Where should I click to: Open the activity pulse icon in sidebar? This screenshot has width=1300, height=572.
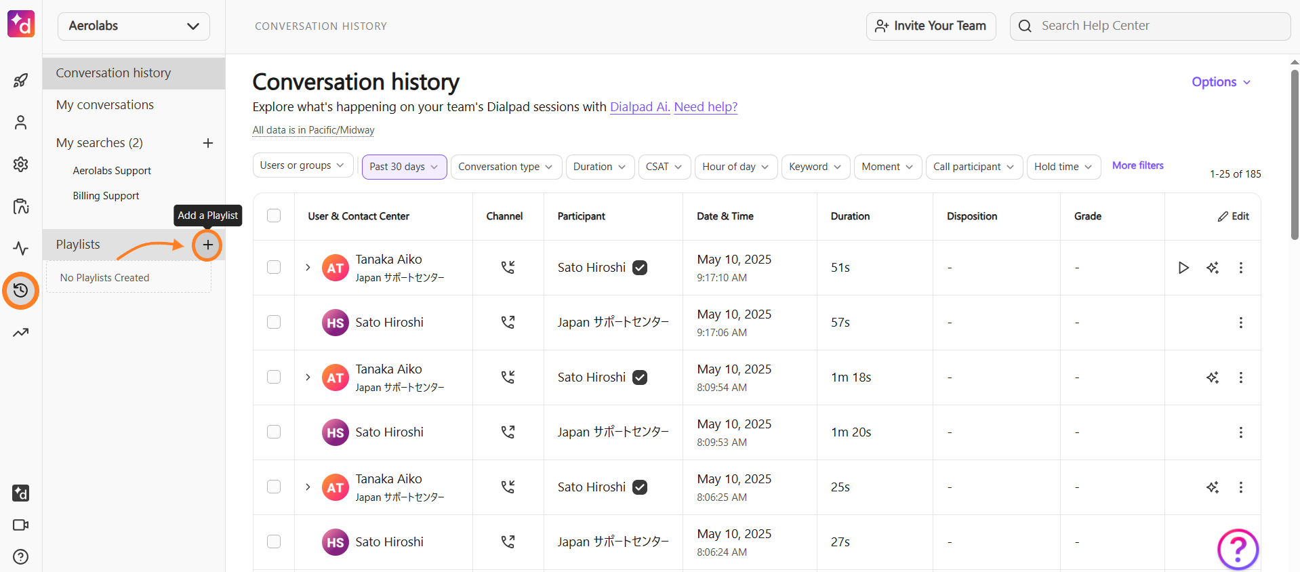pyautogui.click(x=21, y=249)
